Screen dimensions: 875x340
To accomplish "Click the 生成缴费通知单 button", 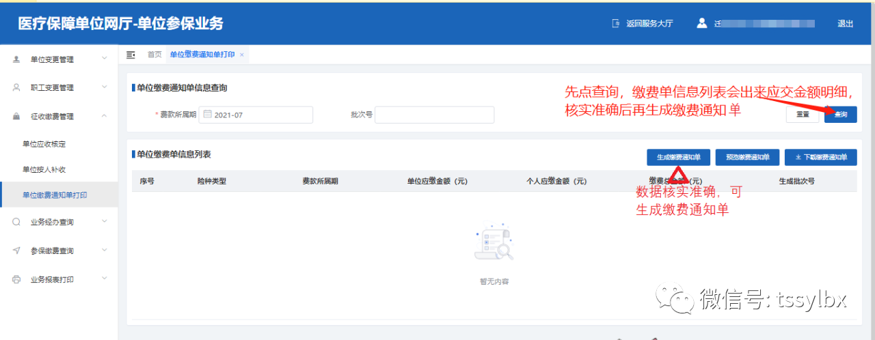I will click(678, 157).
